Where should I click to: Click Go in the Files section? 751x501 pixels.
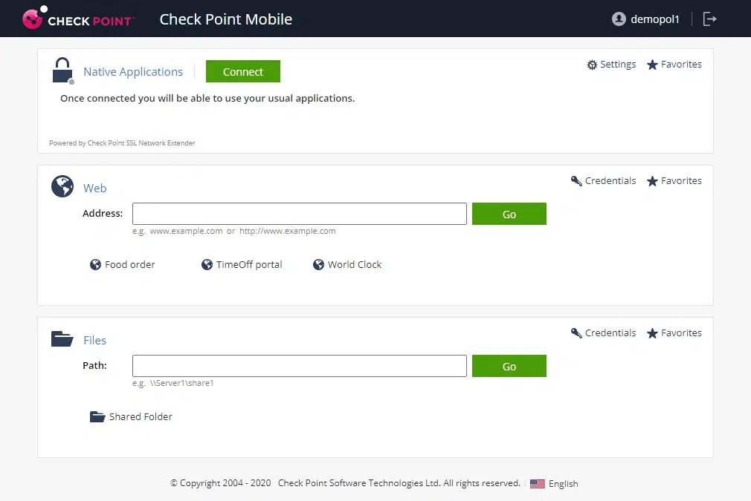[509, 365]
